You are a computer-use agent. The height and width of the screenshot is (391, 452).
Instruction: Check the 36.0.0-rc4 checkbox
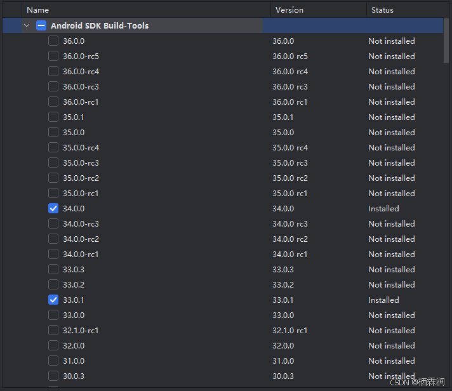tap(53, 72)
